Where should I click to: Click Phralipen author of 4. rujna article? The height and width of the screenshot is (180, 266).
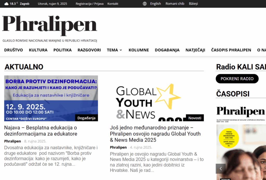(118, 148)
